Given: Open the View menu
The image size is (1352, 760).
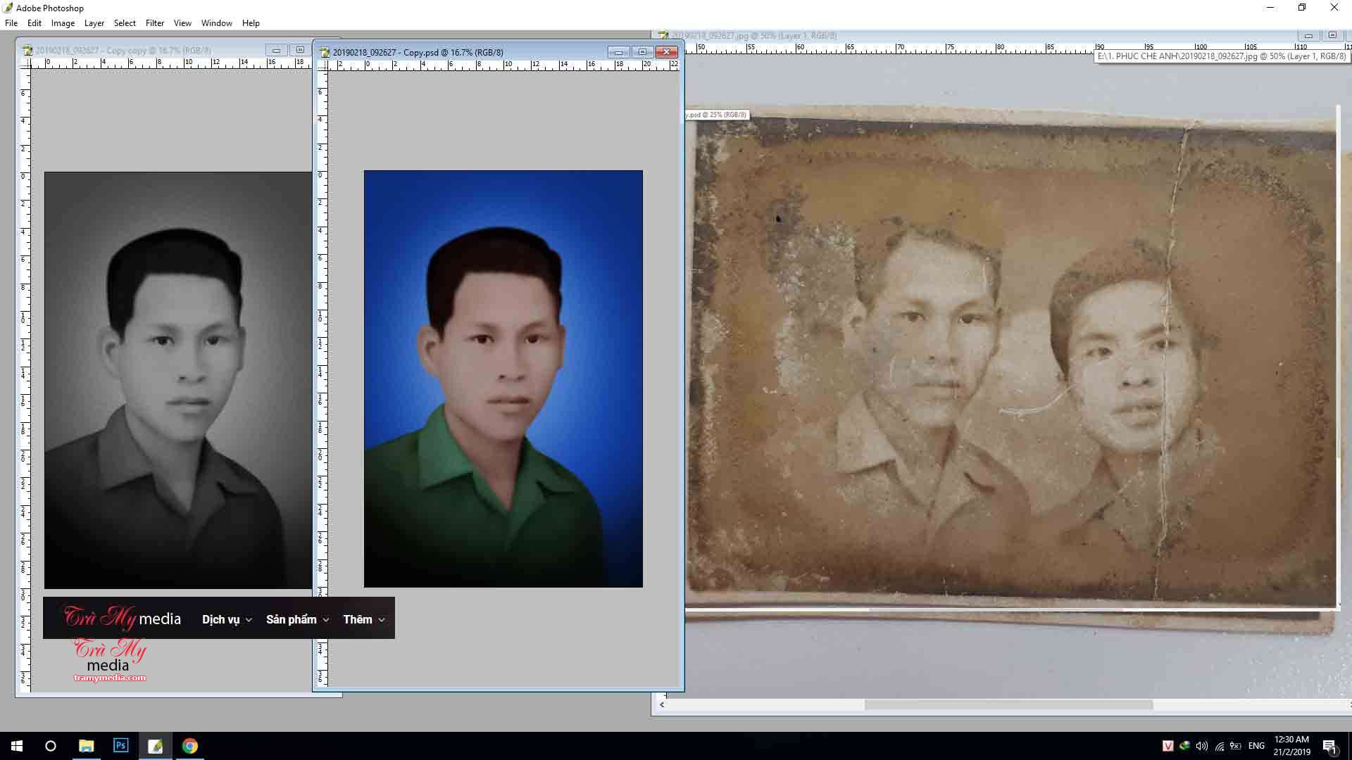Looking at the screenshot, I should pyautogui.click(x=182, y=23).
